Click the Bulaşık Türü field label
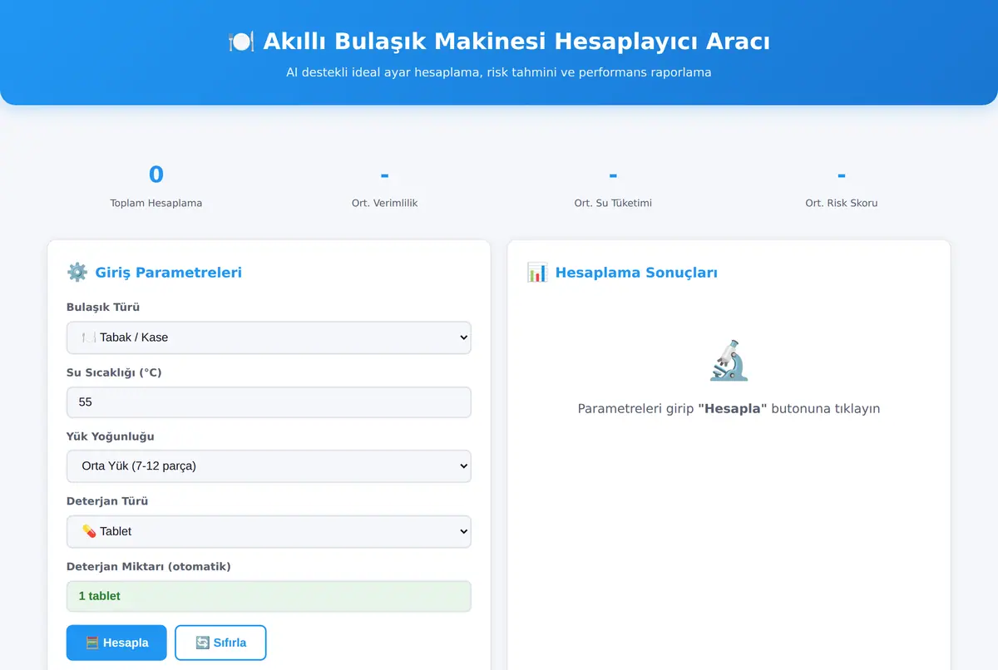The image size is (998, 670). click(x=103, y=308)
